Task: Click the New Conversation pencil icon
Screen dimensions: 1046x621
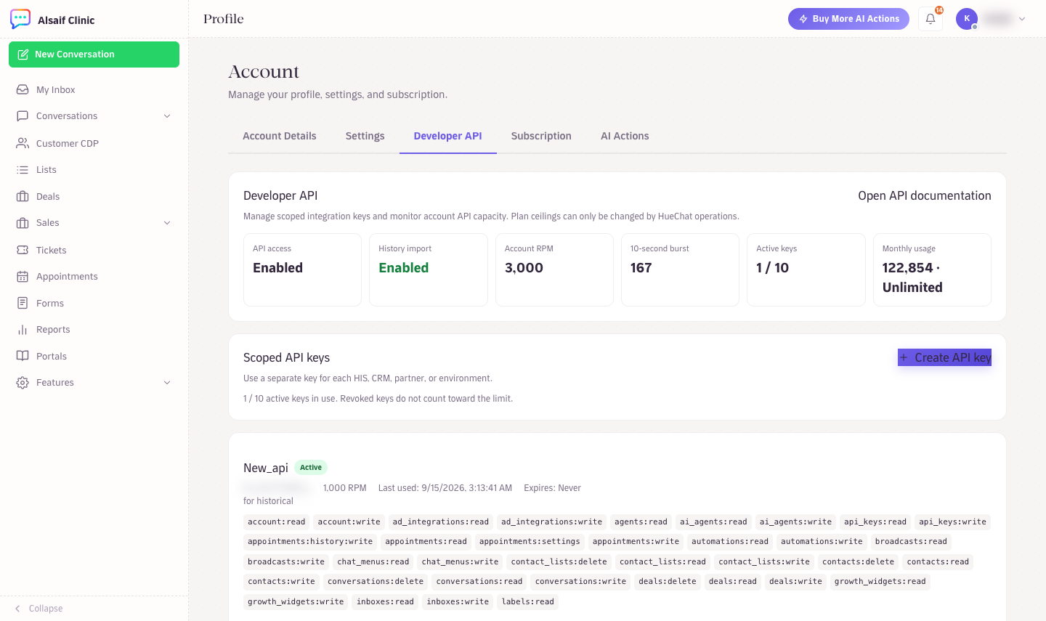Action: click(23, 54)
